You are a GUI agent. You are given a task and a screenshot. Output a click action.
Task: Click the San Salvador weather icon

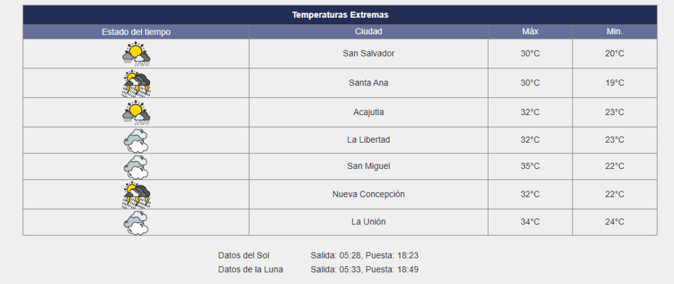click(x=136, y=54)
